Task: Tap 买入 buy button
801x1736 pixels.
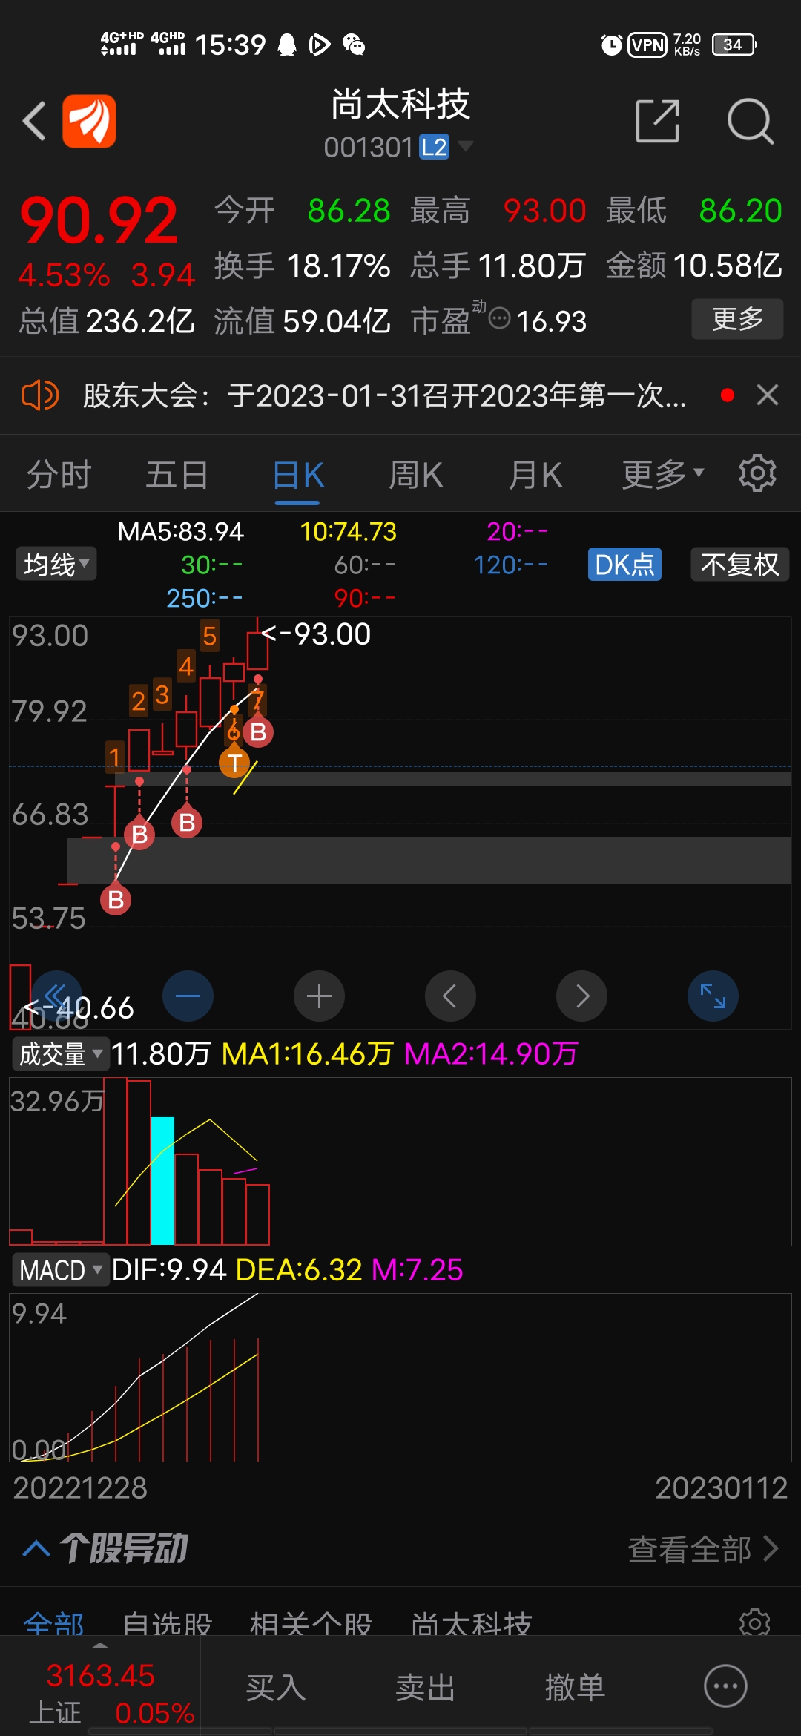Action: 276,1688
